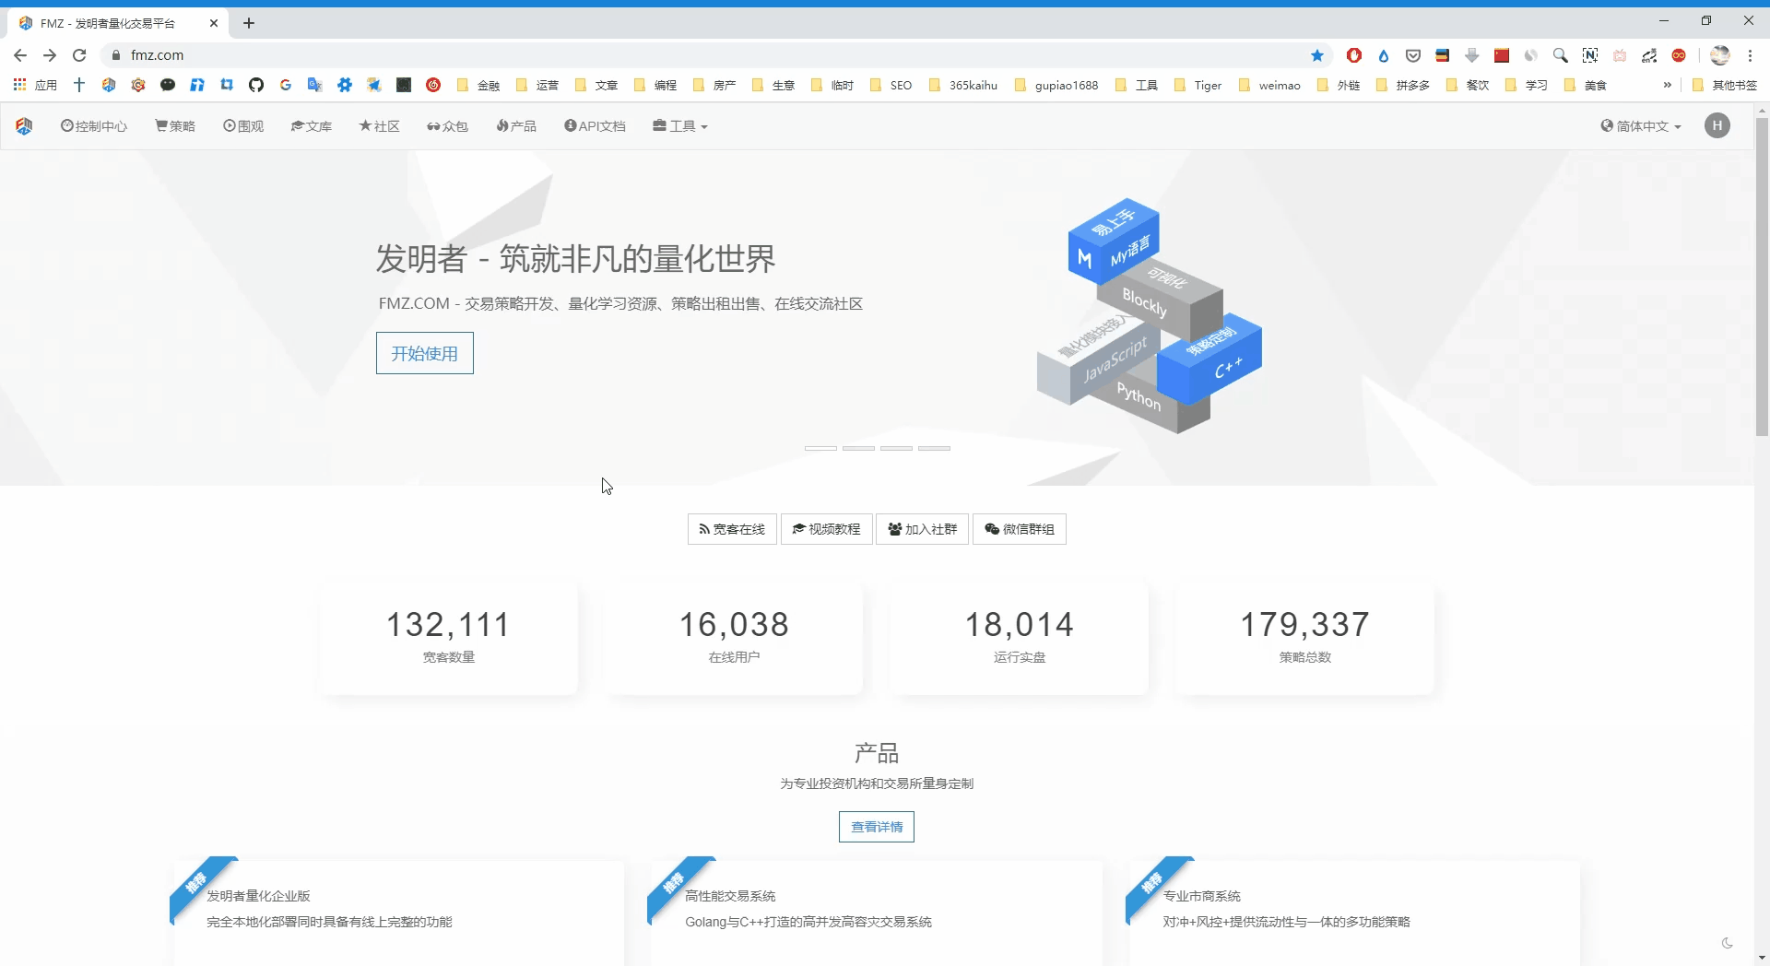
Task: Show more bookmarks with chevron
Action: 1667,85
